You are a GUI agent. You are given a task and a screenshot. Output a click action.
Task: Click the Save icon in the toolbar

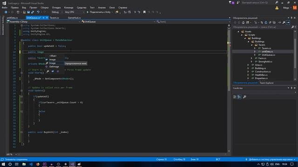[x=28, y=12]
